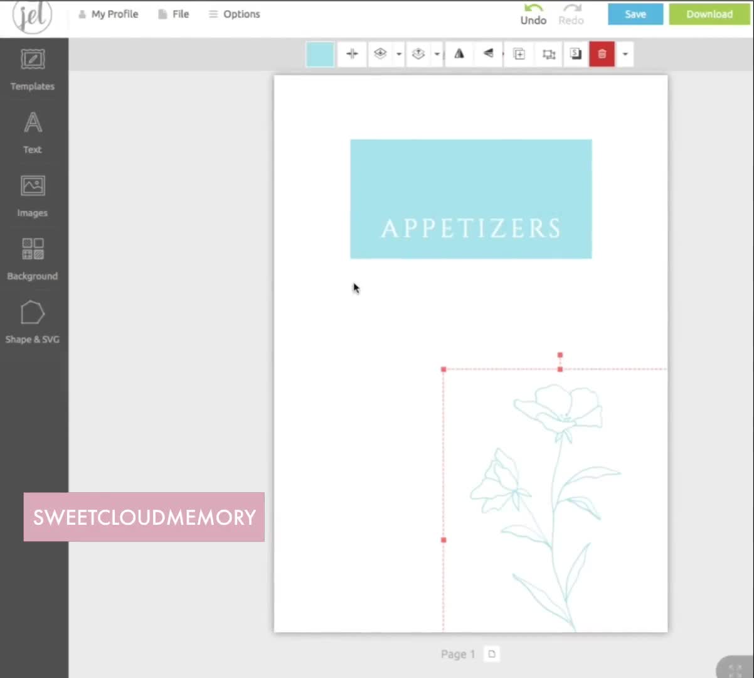The image size is (754, 678).
Task: Open the Images panel
Action: tap(32, 195)
